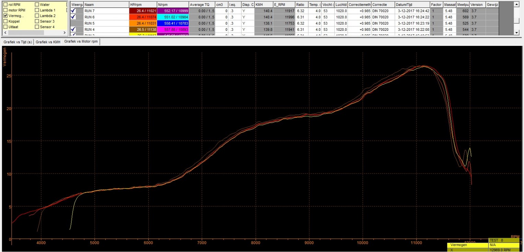
Task: Hide RUN 6 via its Weergave checkmark
Action: coord(73,17)
